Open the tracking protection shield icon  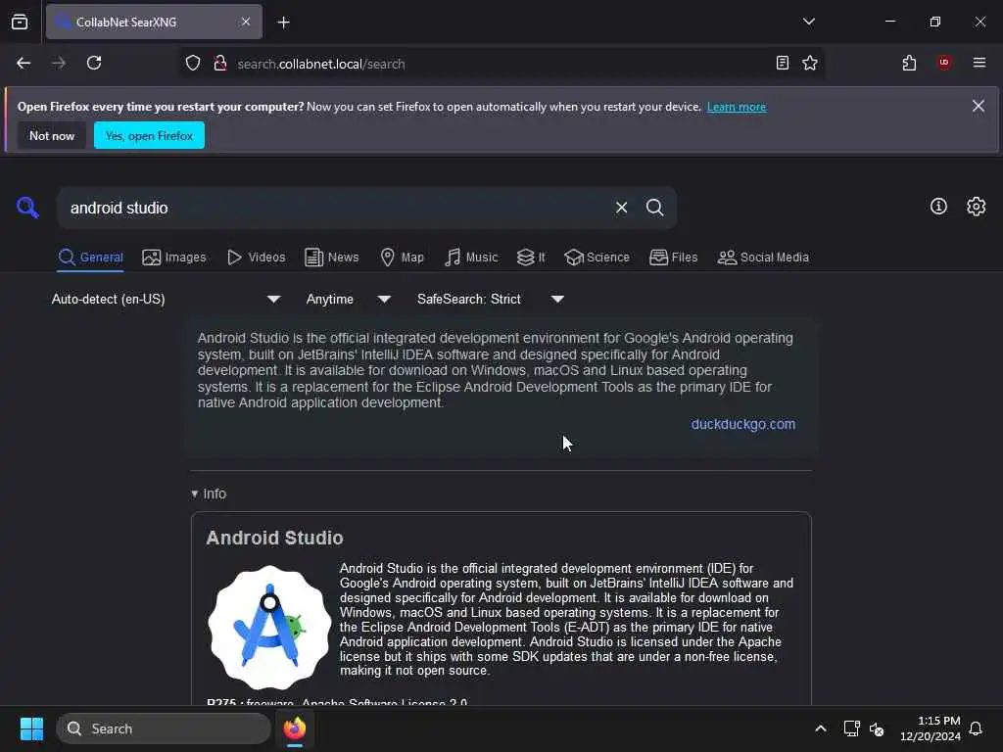pos(193,64)
